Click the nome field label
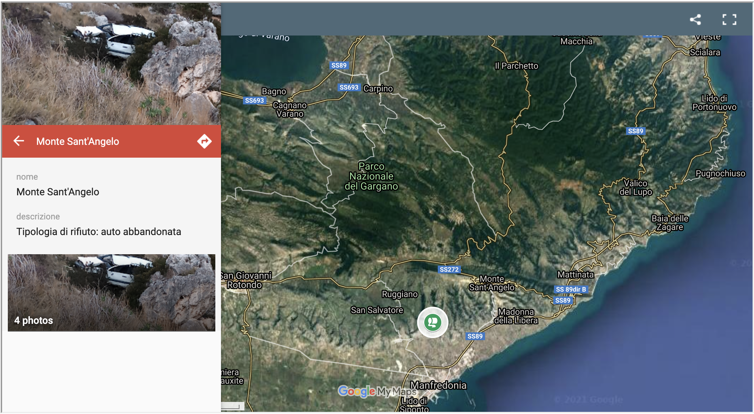 tap(27, 177)
